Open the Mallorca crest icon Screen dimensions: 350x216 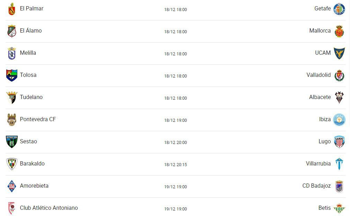(339, 31)
